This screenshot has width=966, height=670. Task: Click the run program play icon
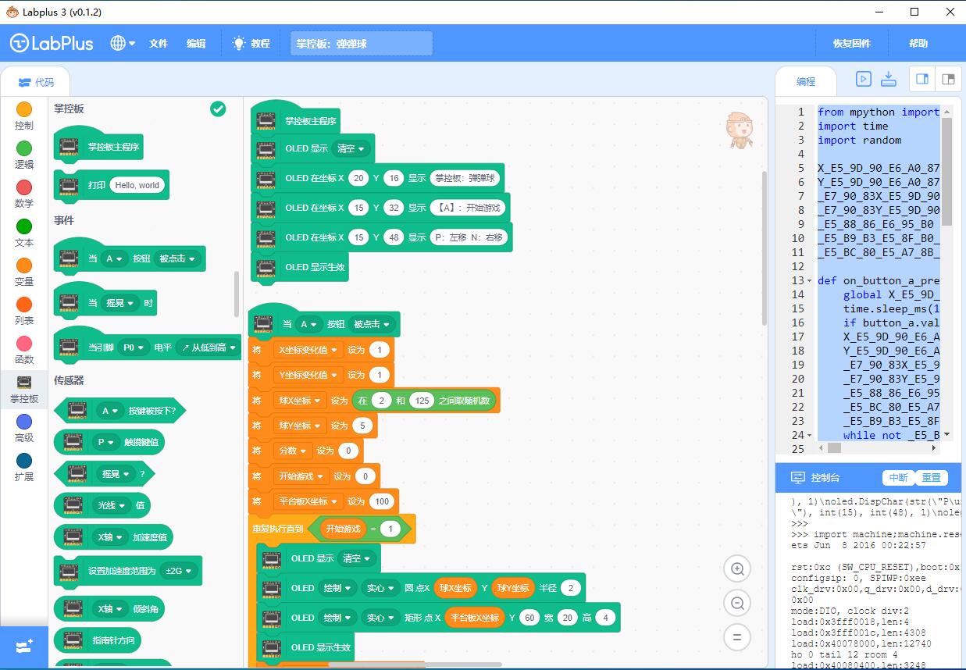tap(863, 79)
